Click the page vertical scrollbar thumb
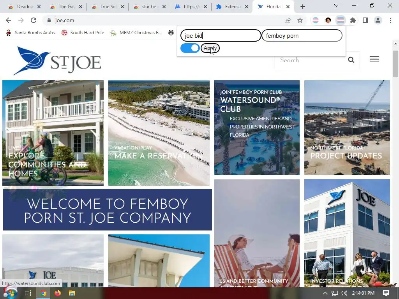399x299 pixels. 395,63
